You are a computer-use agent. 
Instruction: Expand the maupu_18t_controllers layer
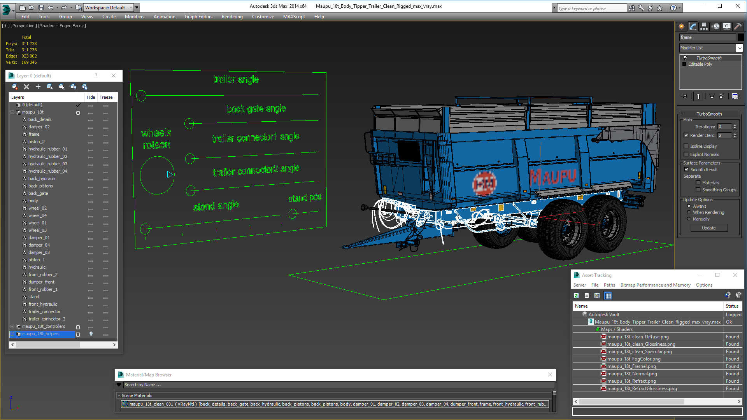pyautogui.click(x=12, y=327)
